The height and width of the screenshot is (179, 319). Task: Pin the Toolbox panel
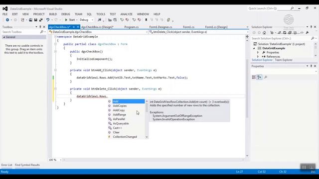click(40, 27)
